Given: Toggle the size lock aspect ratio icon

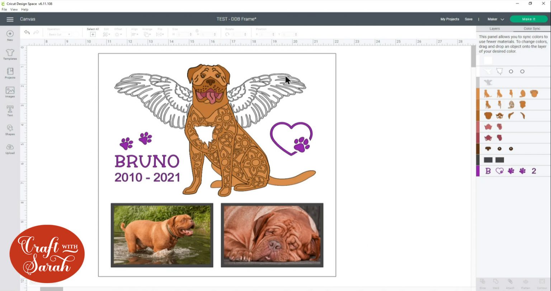Looking at the screenshot, I should tap(197, 31).
